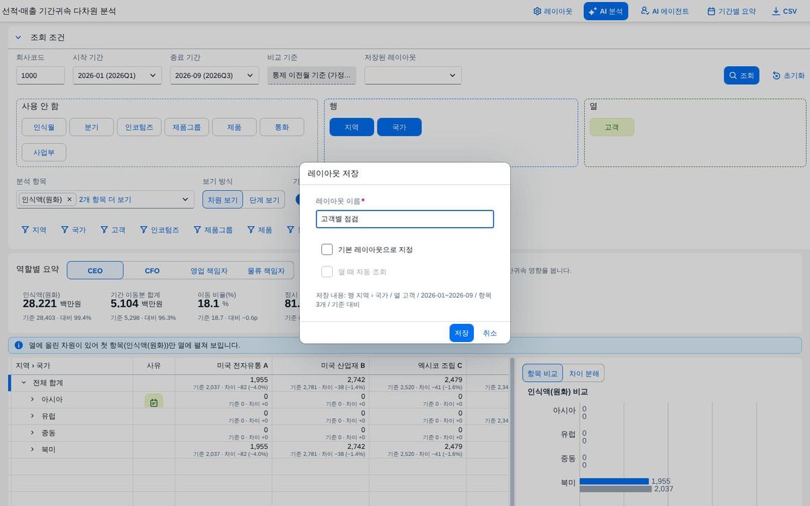
Task: Select the unused 인코텀즈 dimension chip
Action: coord(139,127)
